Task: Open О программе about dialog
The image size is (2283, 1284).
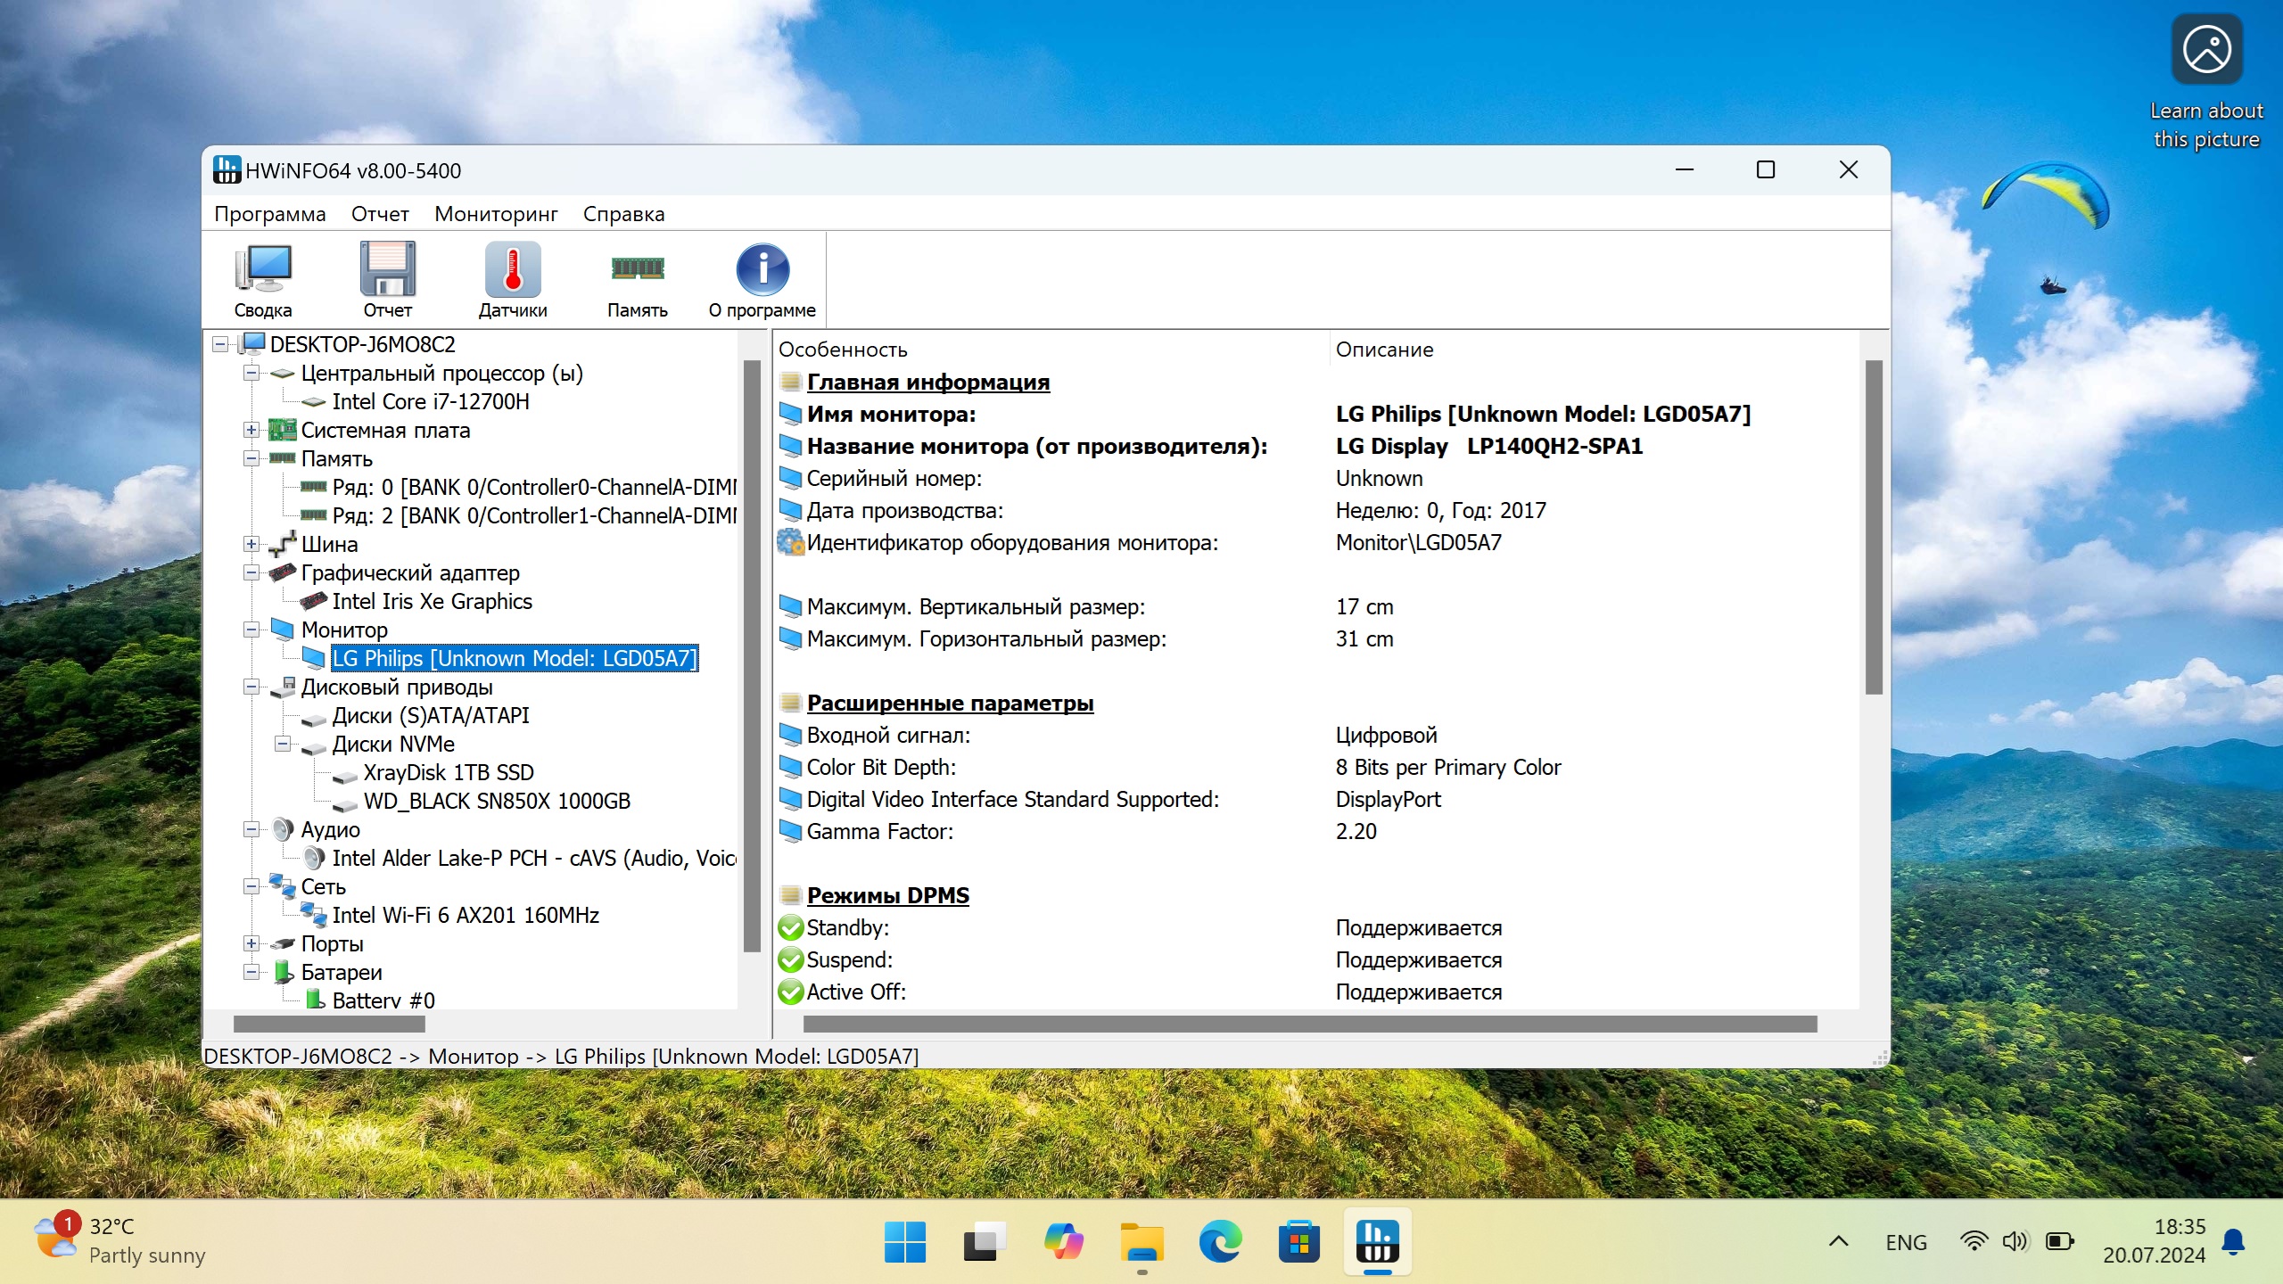Action: (x=762, y=281)
